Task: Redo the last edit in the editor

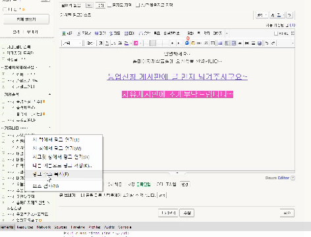Action: (273, 43)
